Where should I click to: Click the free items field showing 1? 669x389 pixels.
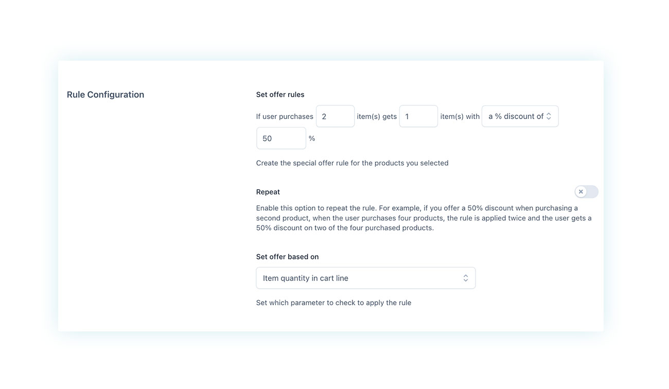(x=418, y=116)
